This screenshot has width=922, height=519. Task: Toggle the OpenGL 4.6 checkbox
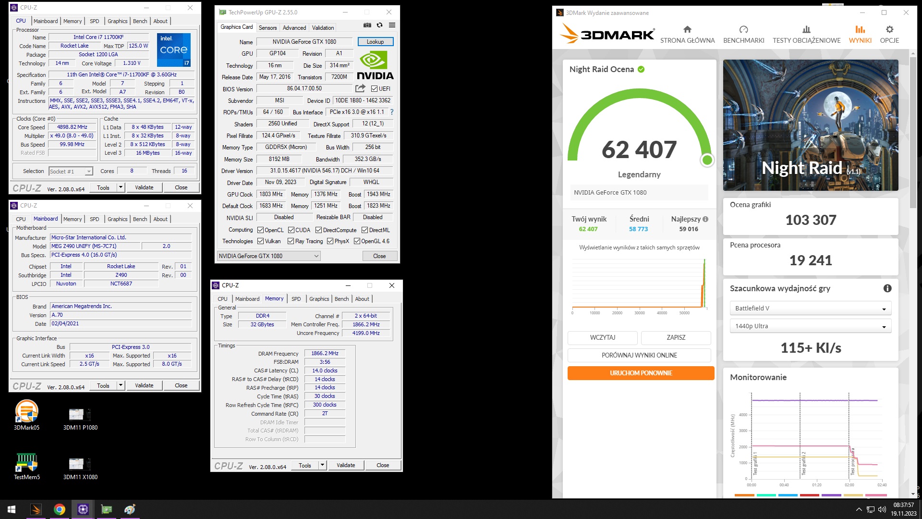[x=357, y=241]
